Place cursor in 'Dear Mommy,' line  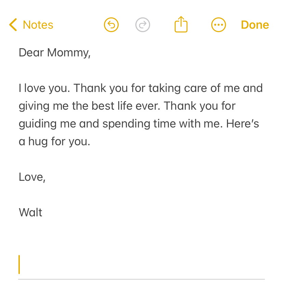tap(54, 53)
